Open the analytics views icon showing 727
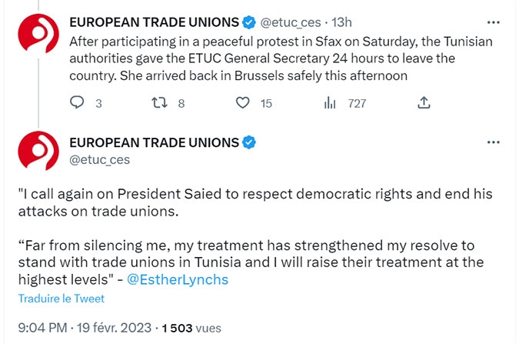The image size is (519, 344). click(330, 102)
